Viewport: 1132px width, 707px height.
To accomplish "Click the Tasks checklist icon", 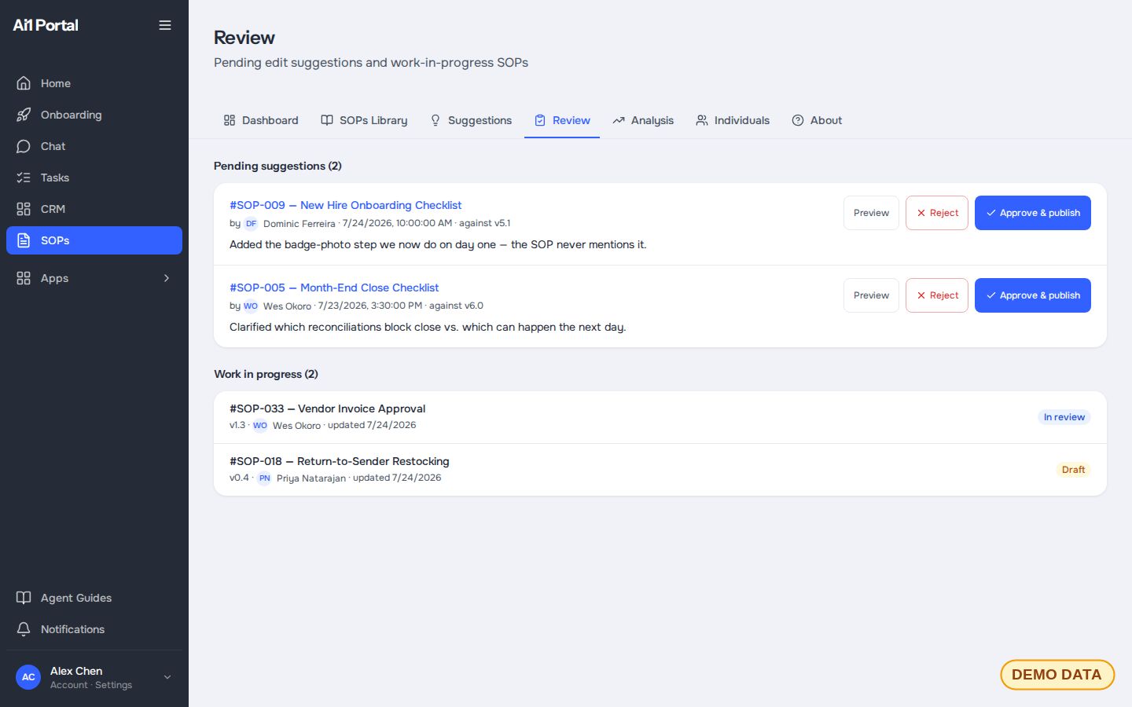I will click(24, 178).
